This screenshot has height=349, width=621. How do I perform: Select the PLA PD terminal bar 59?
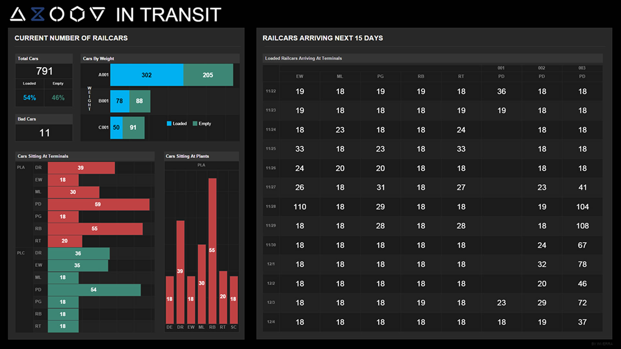coord(99,204)
